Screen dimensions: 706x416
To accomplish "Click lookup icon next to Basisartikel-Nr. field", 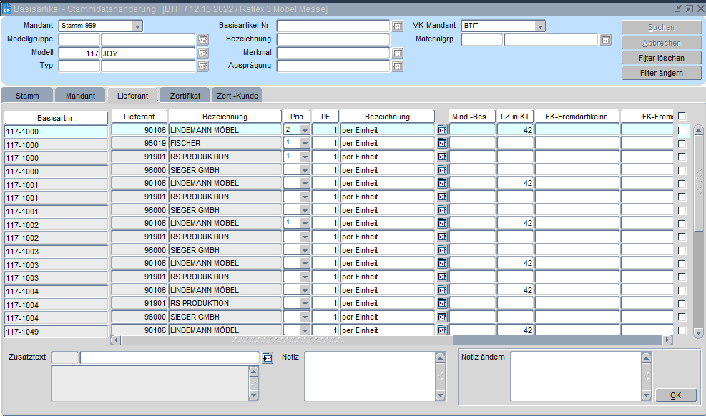I will point(398,26).
